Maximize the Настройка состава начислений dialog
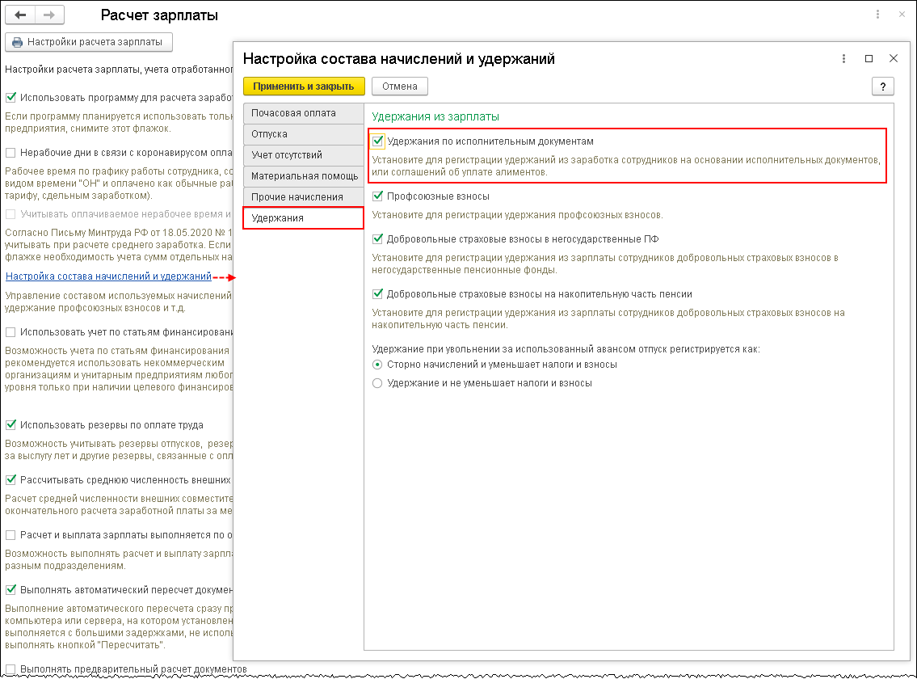This screenshot has height=679, width=917. coord(869,58)
